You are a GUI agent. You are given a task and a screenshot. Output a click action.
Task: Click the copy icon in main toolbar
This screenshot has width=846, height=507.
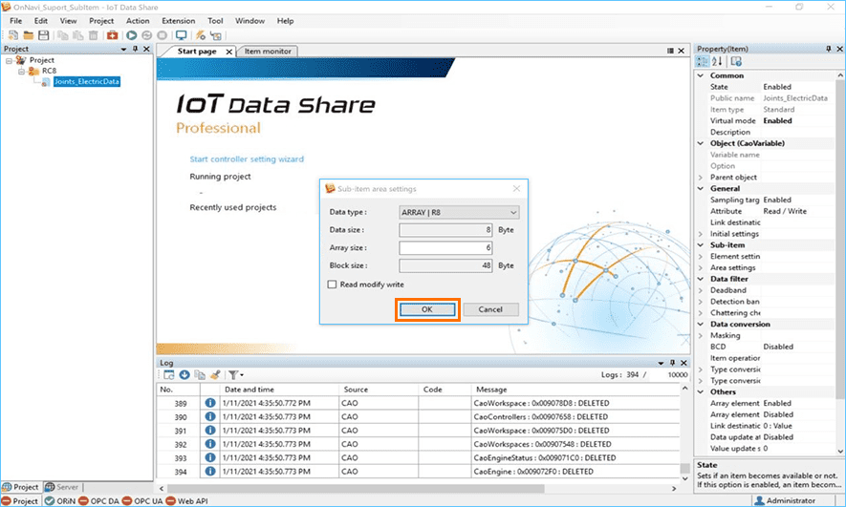coord(62,35)
